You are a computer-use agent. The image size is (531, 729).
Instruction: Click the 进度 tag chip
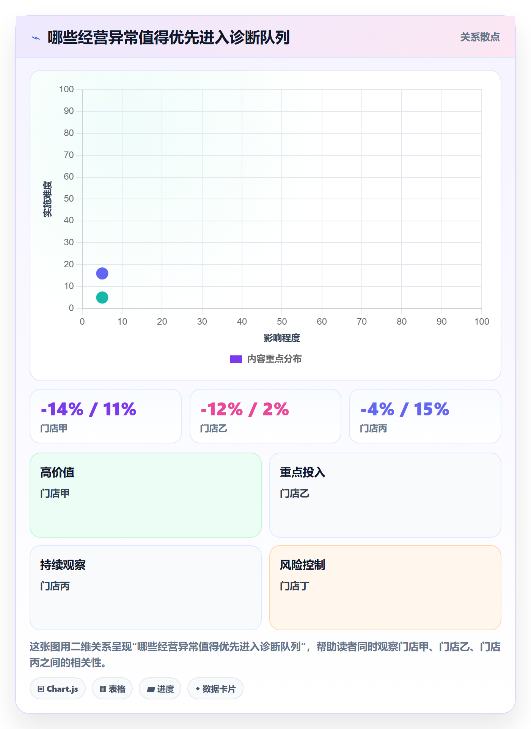click(x=160, y=688)
